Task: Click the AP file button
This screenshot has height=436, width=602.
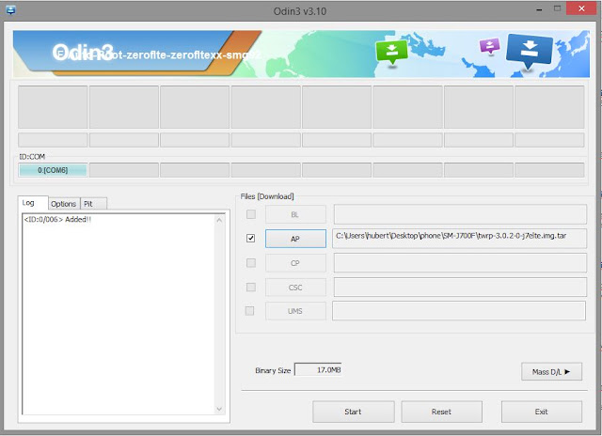Action: [295, 239]
